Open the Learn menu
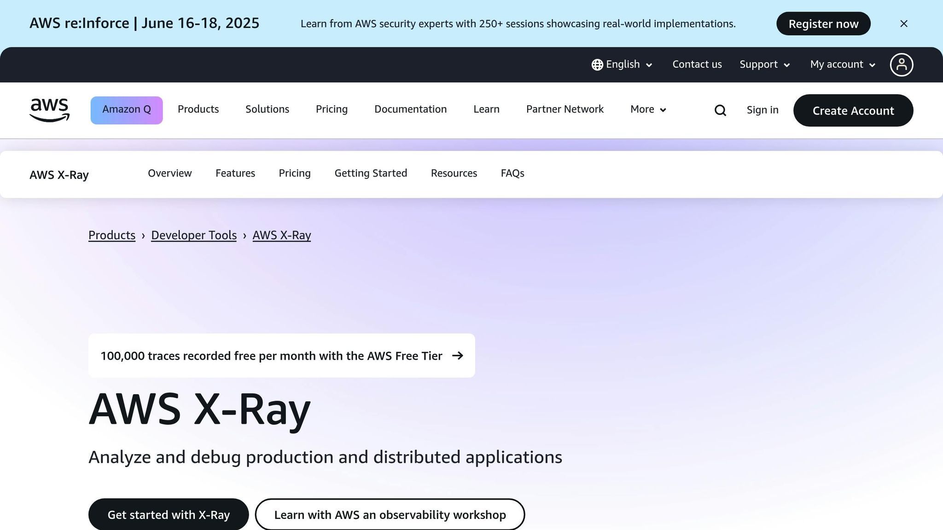Viewport: 943px width, 530px height. point(486,109)
